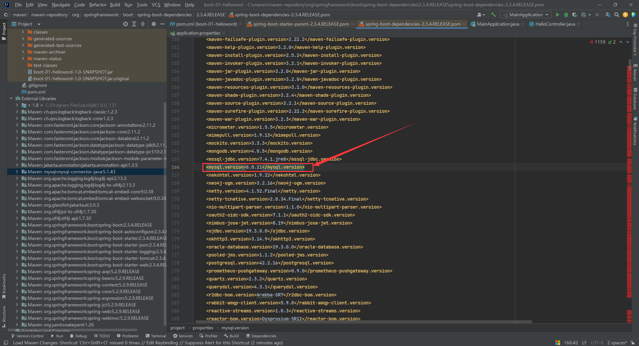This screenshot has width=639, height=346.
Task: Open Project panel gear options
Action: 153,24
